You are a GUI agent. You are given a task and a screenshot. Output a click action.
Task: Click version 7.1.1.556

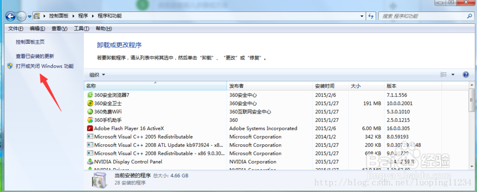click(x=397, y=95)
